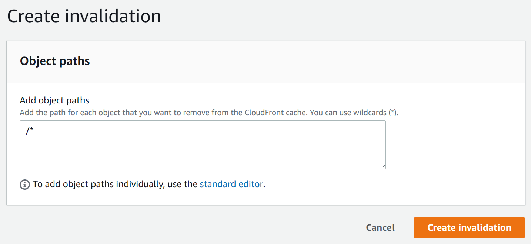531x244 pixels.
Task: Click the blank second line of paths box
Action: (203, 142)
